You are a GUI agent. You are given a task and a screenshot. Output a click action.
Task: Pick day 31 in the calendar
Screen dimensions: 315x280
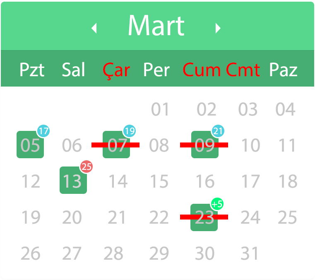(x=250, y=253)
